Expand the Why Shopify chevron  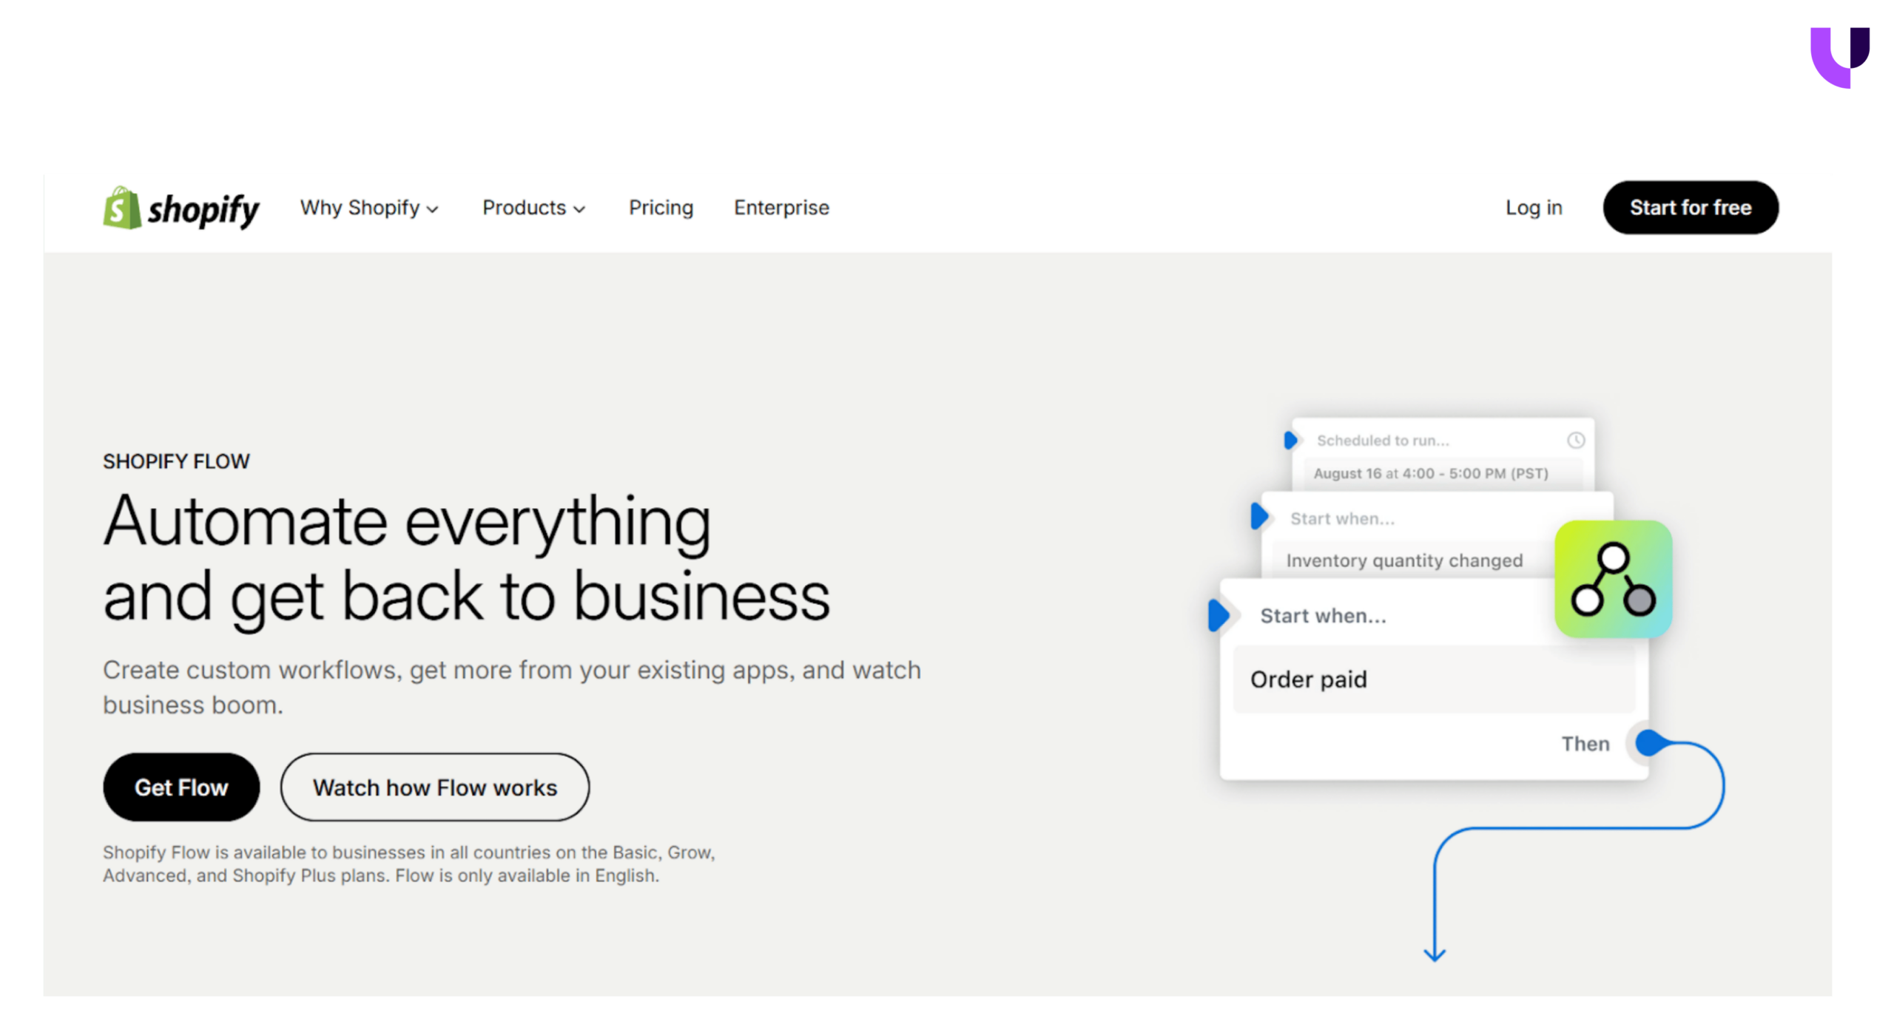tap(433, 209)
